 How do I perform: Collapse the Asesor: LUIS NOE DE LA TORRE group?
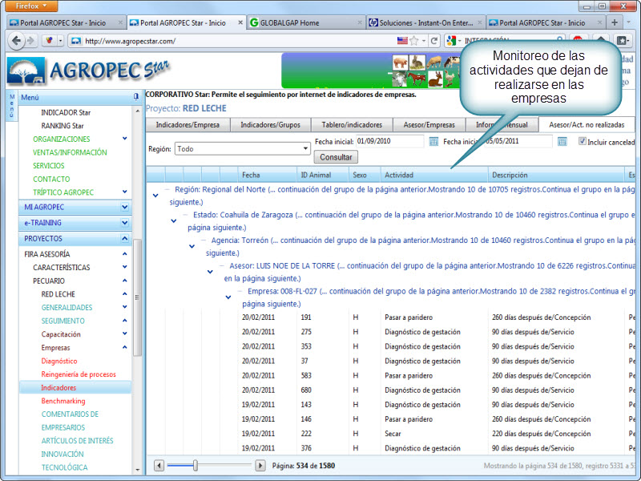click(x=210, y=272)
